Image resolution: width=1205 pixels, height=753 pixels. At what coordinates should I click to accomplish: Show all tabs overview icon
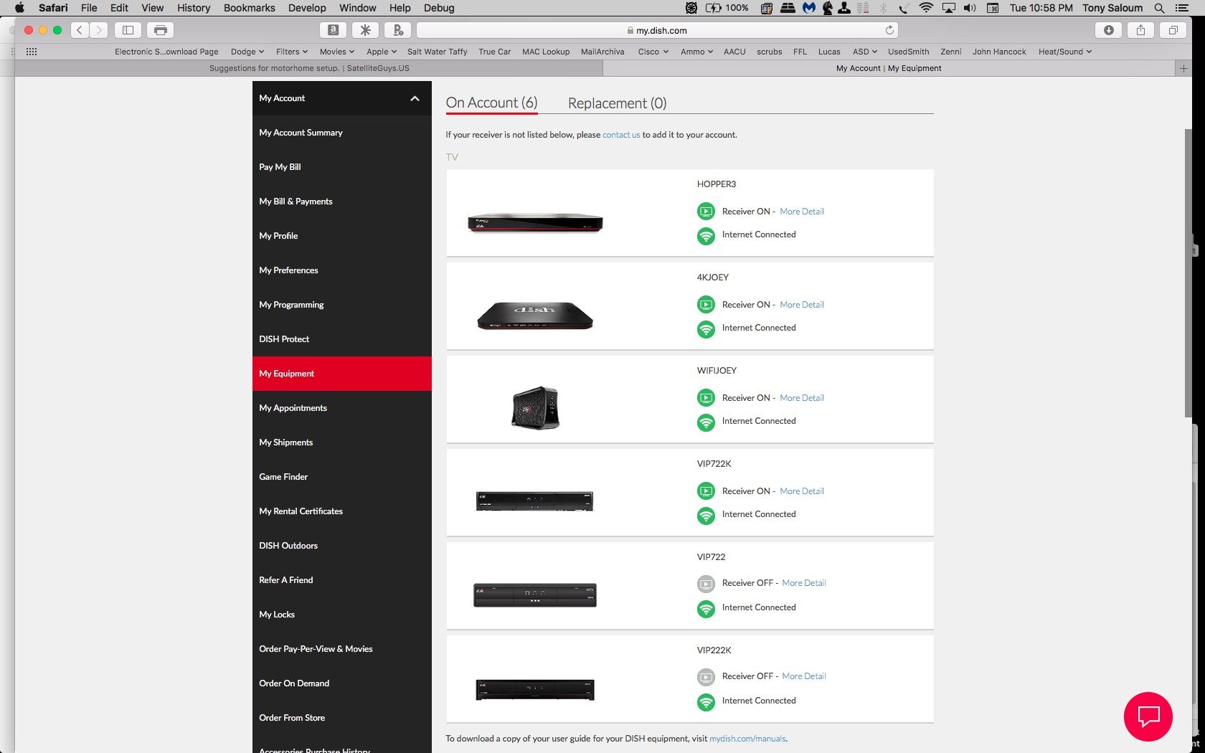pyautogui.click(x=1173, y=30)
